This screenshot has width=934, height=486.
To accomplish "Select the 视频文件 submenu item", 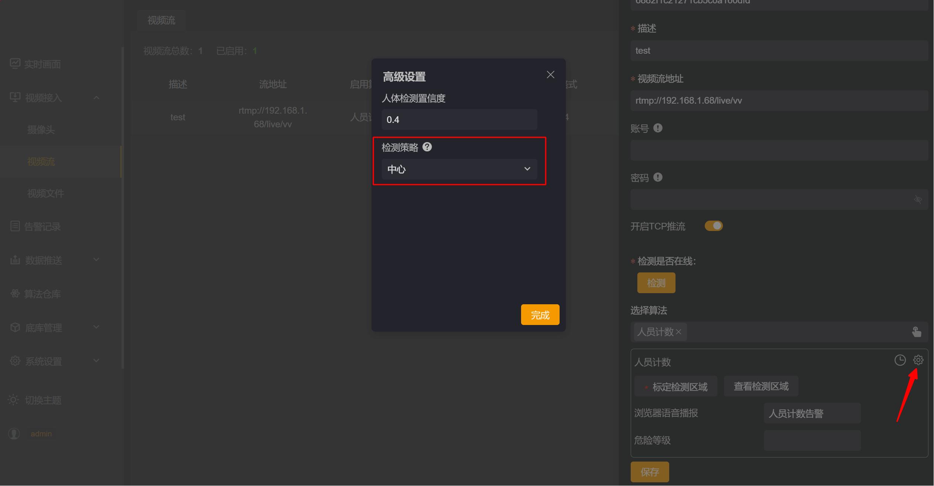I will (x=46, y=193).
